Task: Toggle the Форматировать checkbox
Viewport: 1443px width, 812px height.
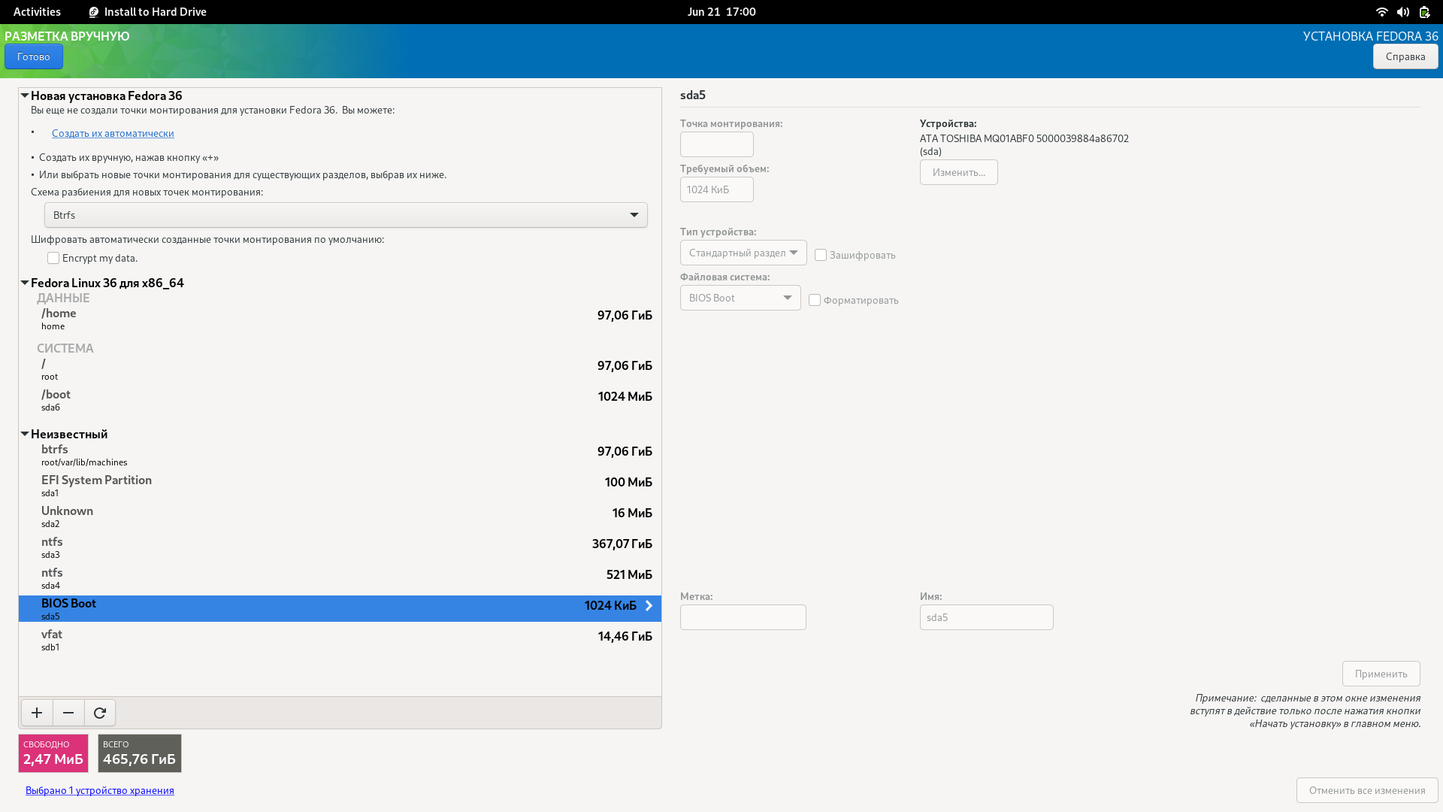Action: tap(815, 300)
